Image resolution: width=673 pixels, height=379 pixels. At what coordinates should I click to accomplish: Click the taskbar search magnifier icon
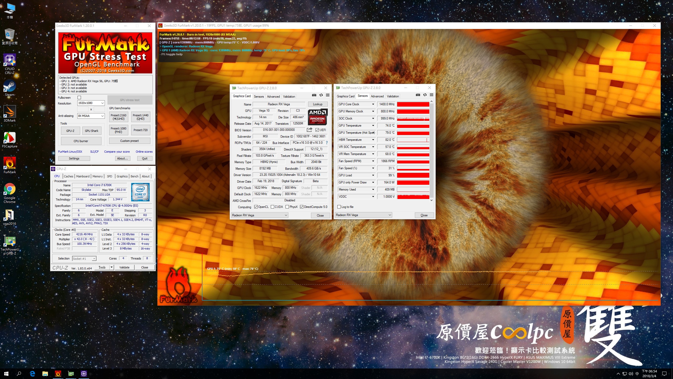19,373
